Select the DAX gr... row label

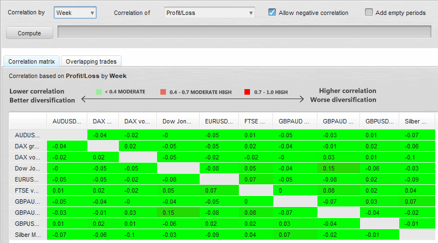(x=28, y=146)
